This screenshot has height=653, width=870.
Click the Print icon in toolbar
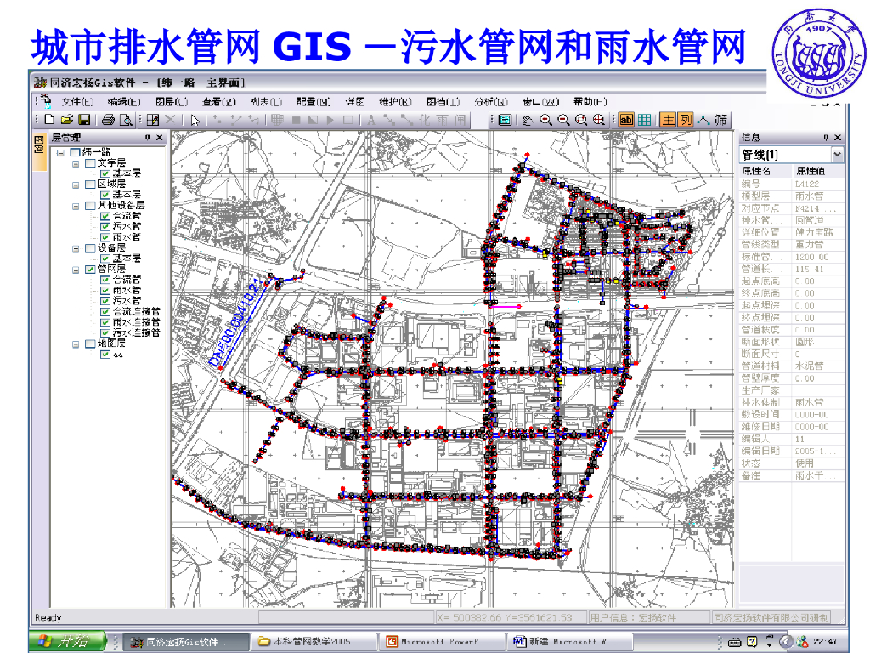108,120
